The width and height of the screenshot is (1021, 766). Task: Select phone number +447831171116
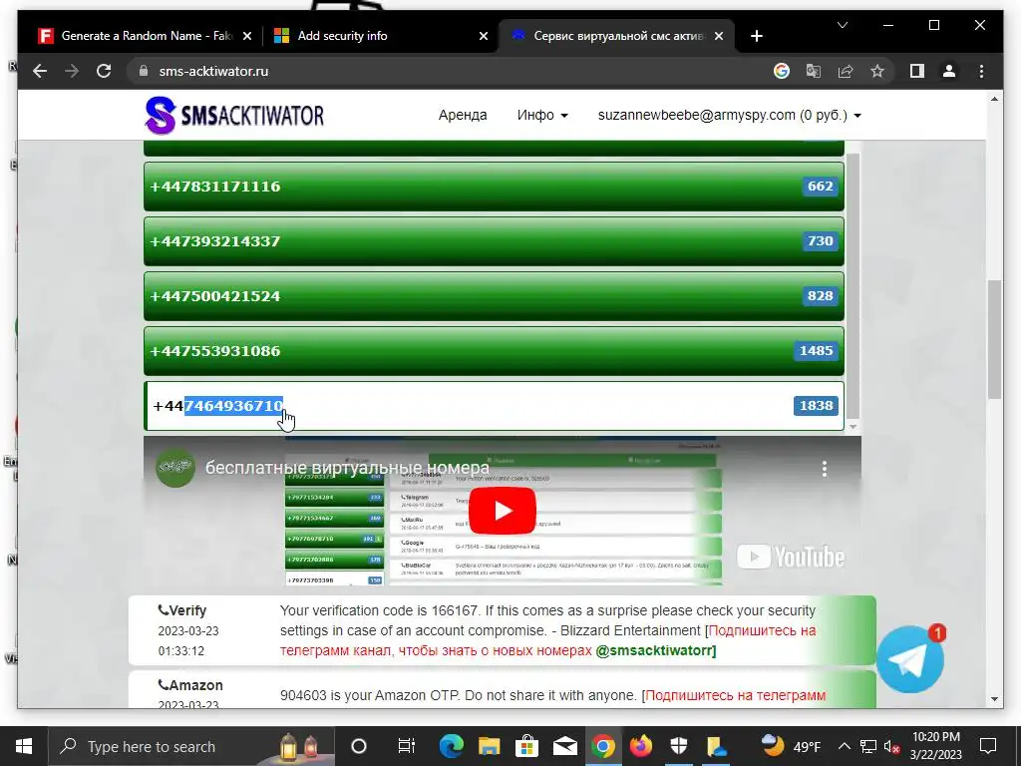(x=494, y=187)
